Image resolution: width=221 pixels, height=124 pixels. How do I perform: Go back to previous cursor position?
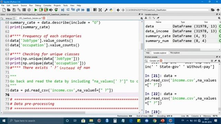click(118, 10)
